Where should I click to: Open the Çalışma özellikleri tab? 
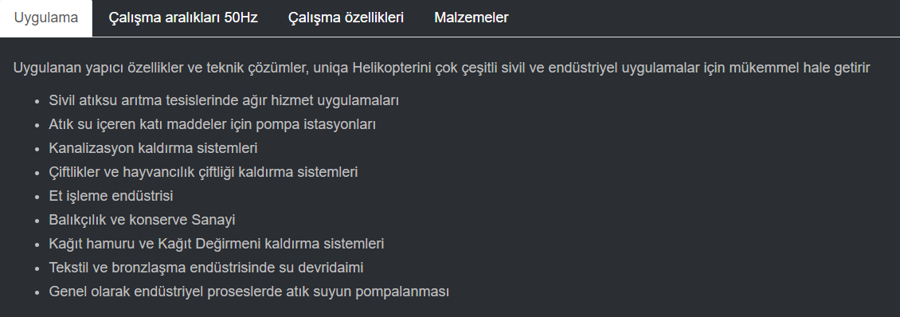click(346, 18)
